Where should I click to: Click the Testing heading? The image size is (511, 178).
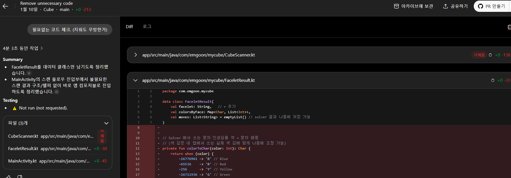10,100
